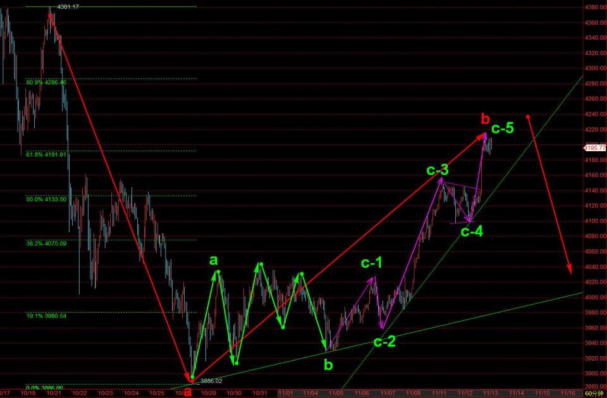607x398 pixels.
Task: Select the 38.2% 4075.09 Fibonacci label
Action: pos(46,244)
